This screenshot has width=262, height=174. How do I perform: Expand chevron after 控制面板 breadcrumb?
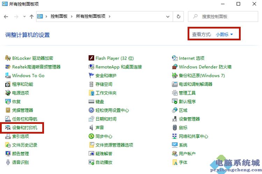point(72,16)
